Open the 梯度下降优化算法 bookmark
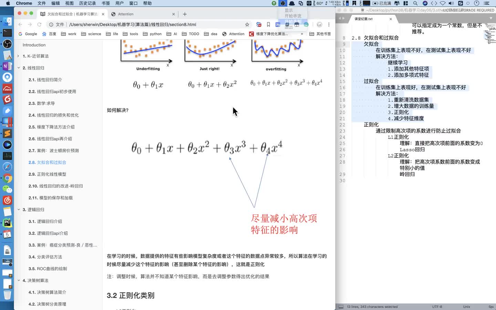Viewport: 496px width, 310px height. point(268,34)
